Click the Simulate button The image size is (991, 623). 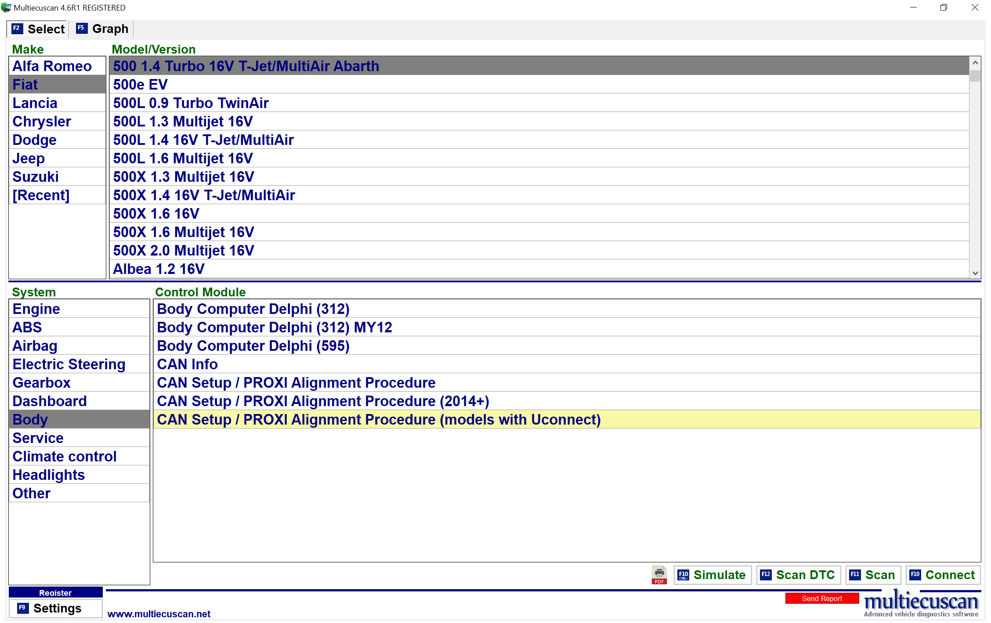[712, 575]
